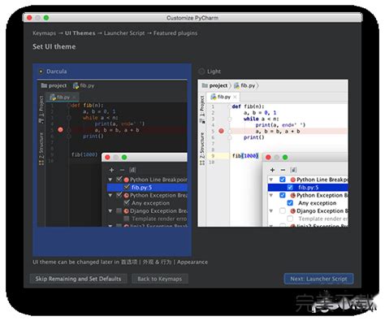Viewport: 385px width, 321px height.
Task: Collapse Python Line Breakpoint node in Light preview
Action: click(271, 180)
